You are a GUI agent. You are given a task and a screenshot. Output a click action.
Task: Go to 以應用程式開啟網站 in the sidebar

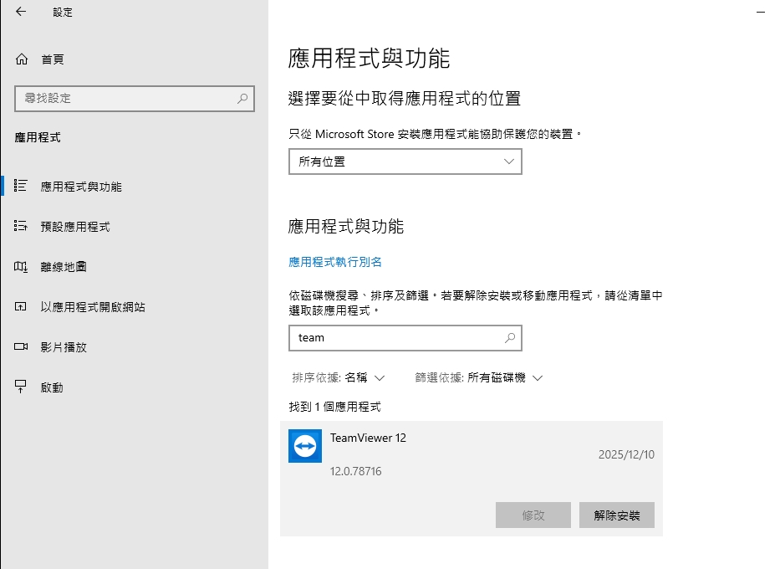pos(93,307)
